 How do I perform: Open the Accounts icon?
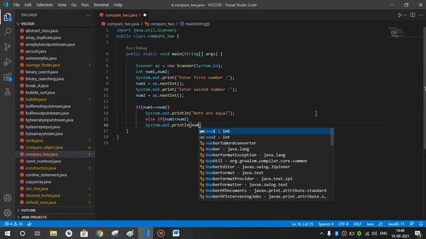click(x=7, y=198)
